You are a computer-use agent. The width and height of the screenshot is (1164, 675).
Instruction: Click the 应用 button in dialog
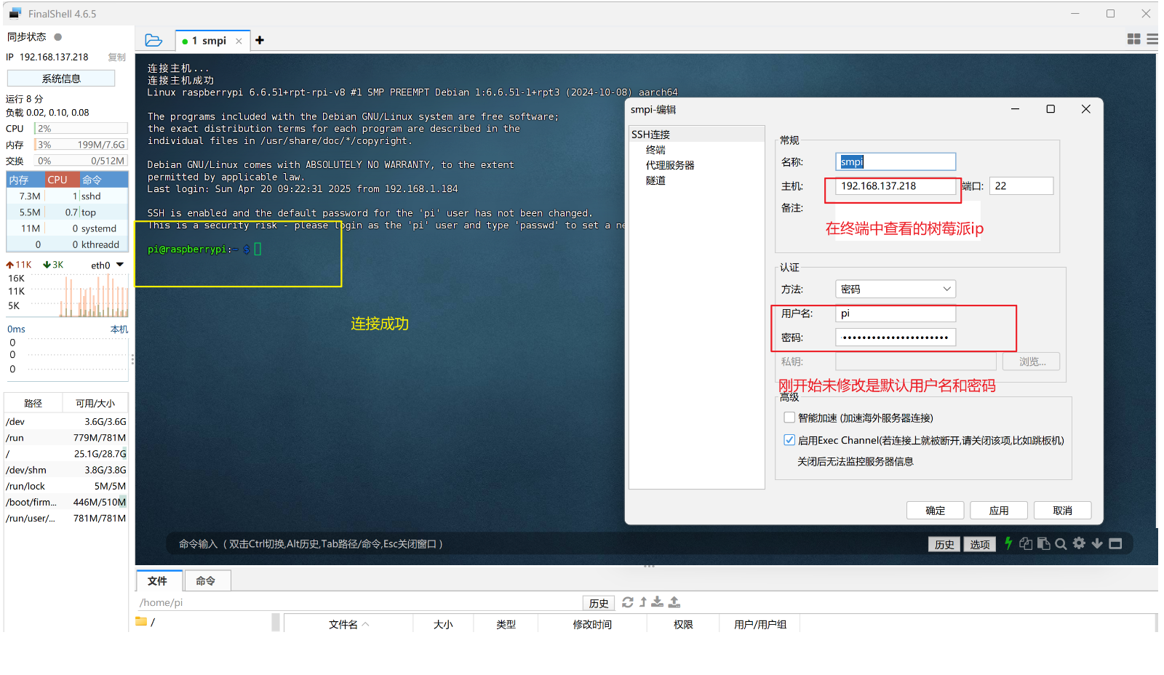[999, 510]
